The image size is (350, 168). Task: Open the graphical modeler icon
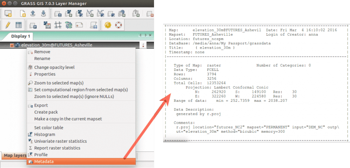coord(69,25)
